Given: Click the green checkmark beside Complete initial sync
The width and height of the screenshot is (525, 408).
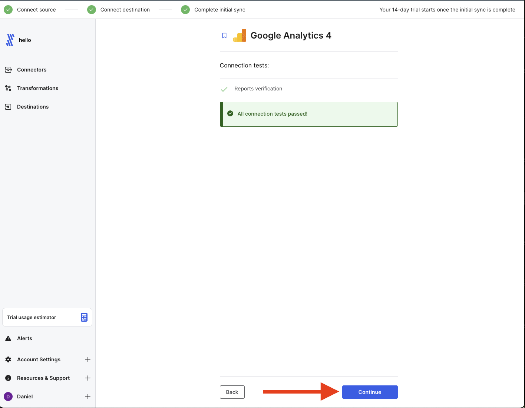Looking at the screenshot, I should (x=185, y=10).
